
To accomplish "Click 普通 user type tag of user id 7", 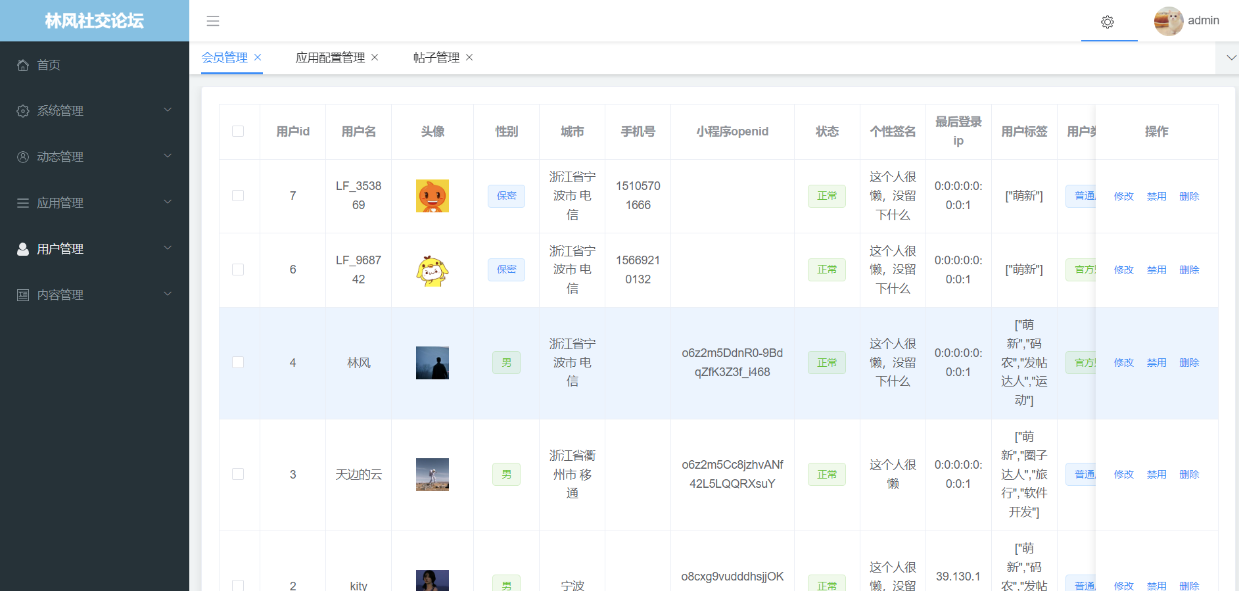I will [x=1081, y=196].
